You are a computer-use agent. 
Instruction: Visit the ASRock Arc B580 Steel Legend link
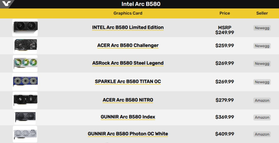[x=128, y=63]
